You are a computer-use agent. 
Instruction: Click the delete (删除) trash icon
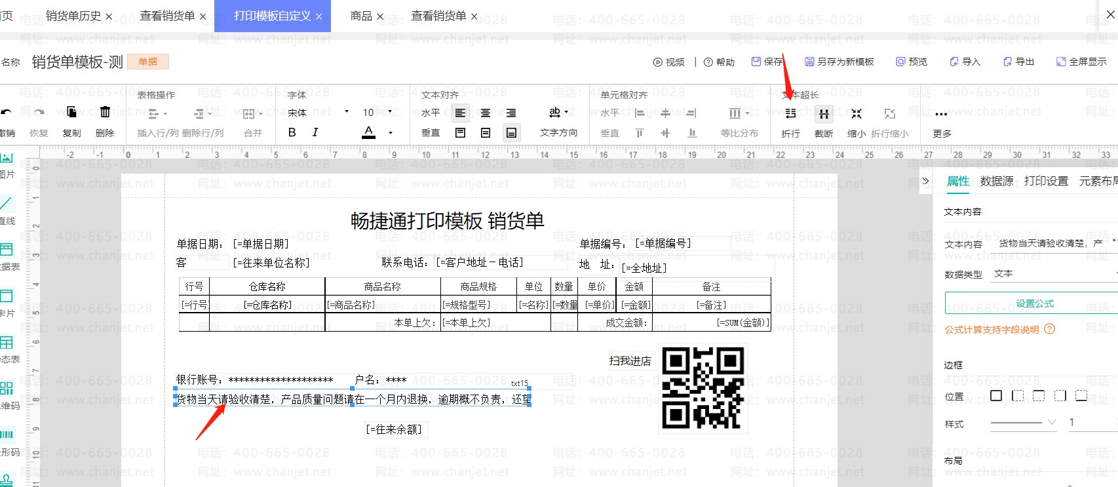click(x=105, y=113)
